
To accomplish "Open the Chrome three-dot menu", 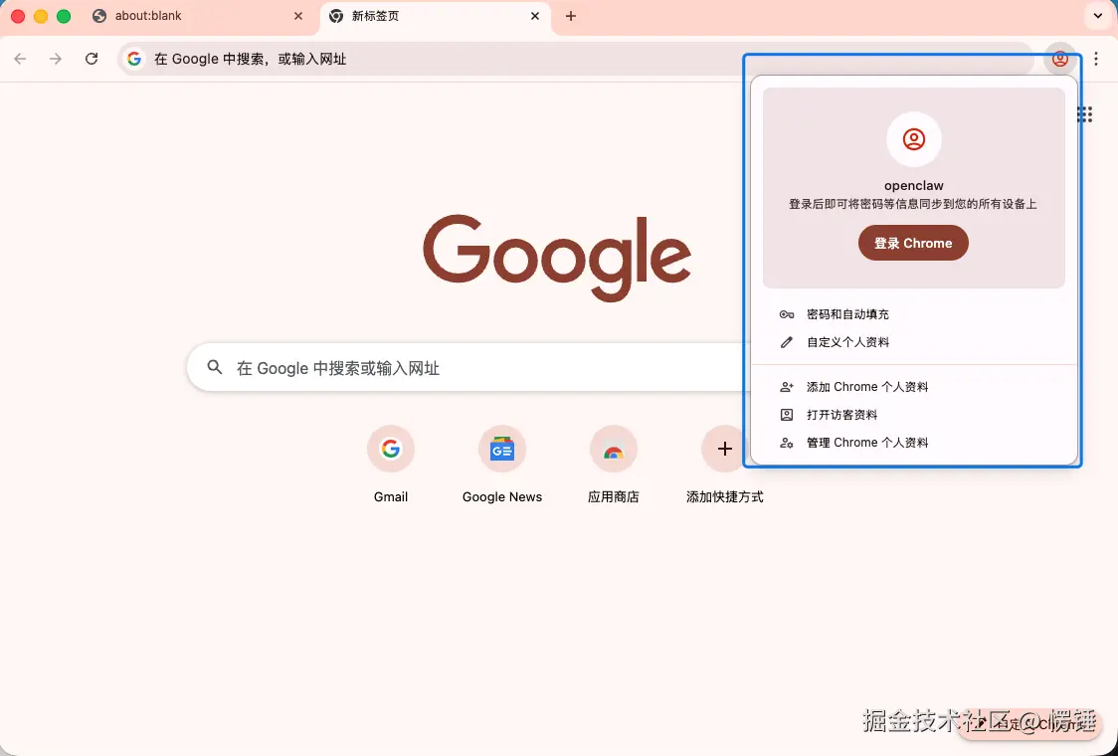I will pyautogui.click(x=1096, y=59).
